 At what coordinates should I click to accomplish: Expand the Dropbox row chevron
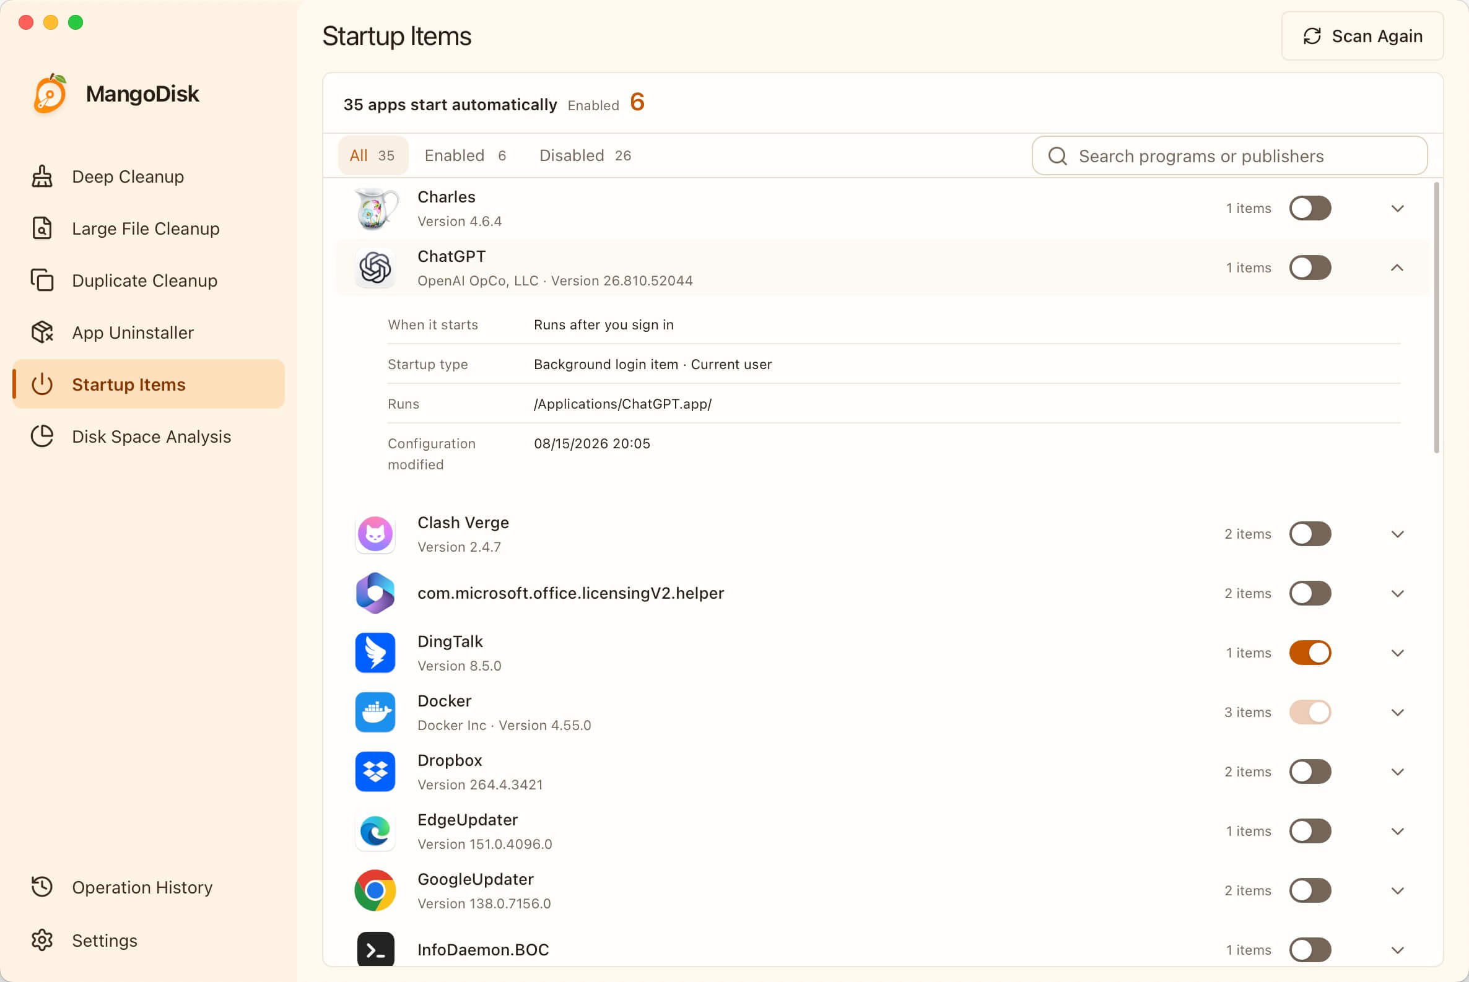coord(1398,772)
